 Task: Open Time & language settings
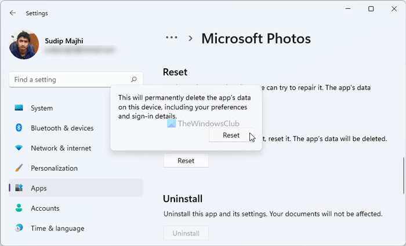[x=57, y=228]
